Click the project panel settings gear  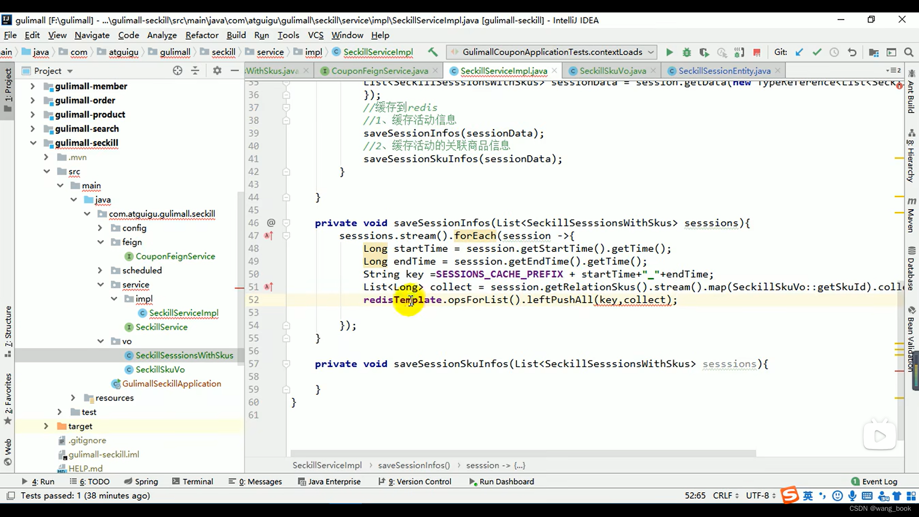[x=217, y=70]
